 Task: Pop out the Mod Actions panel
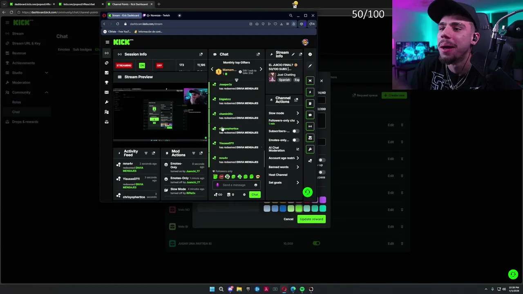point(201,153)
